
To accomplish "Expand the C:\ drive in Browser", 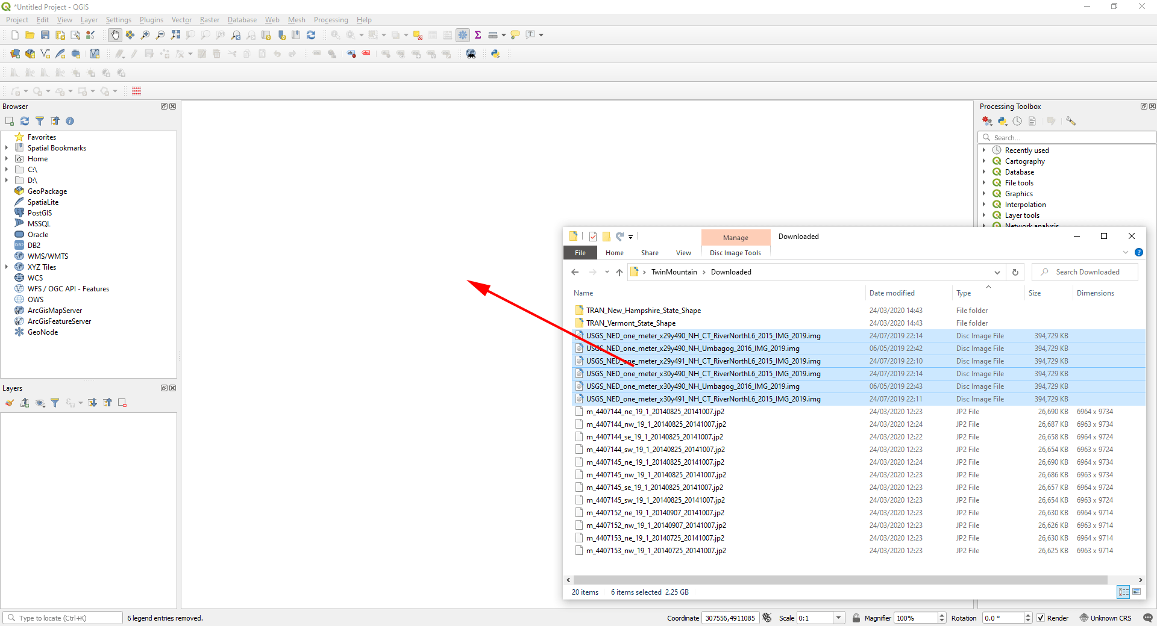I will point(7,169).
